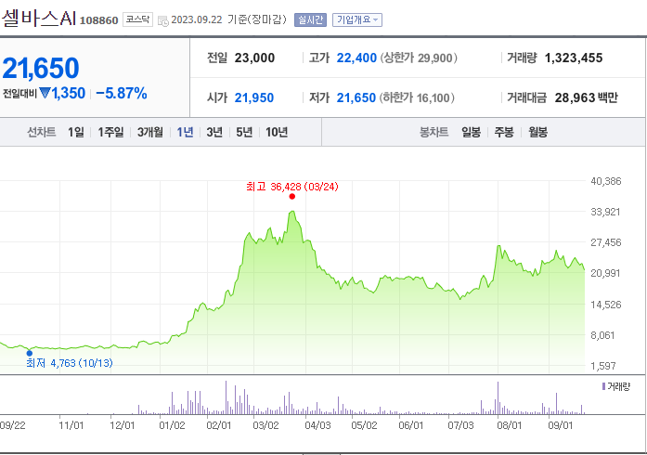The height and width of the screenshot is (455, 647).
Task: Click the 최고 36,428 (03/24) label
Action: [292, 187]
